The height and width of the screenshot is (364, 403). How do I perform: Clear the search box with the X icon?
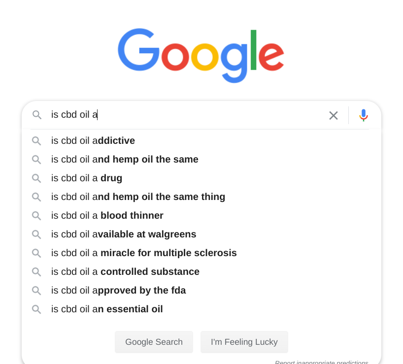[334, 116]
